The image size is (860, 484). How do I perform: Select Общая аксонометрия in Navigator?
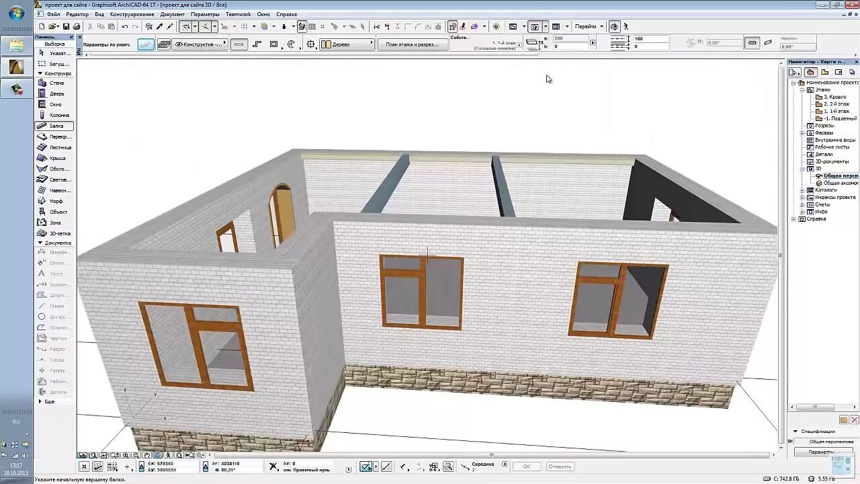click(840, 183)
